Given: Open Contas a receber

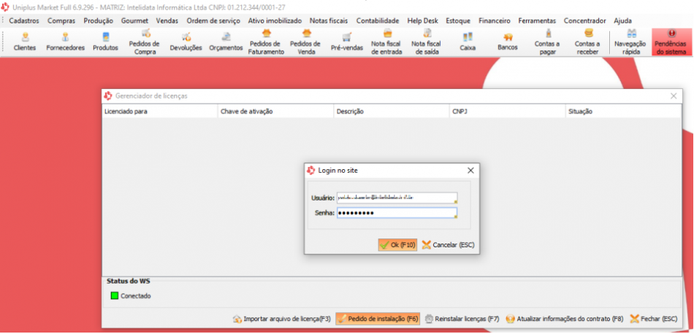Looking at the screenshot, I should coord(587,42).
